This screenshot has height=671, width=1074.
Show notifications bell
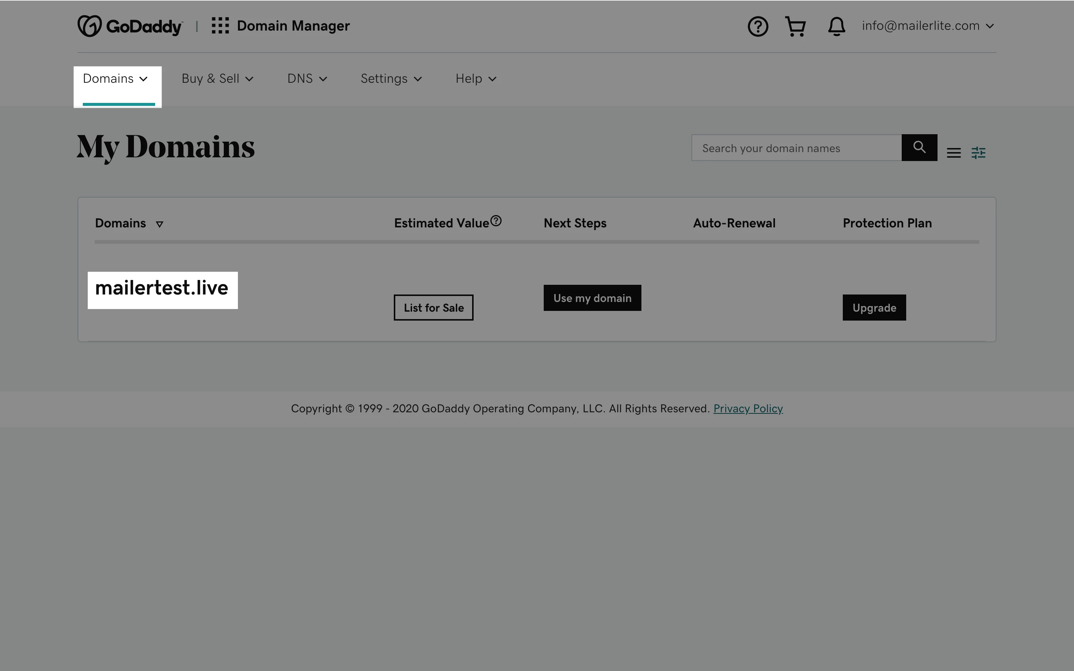(x=836, y=26)
